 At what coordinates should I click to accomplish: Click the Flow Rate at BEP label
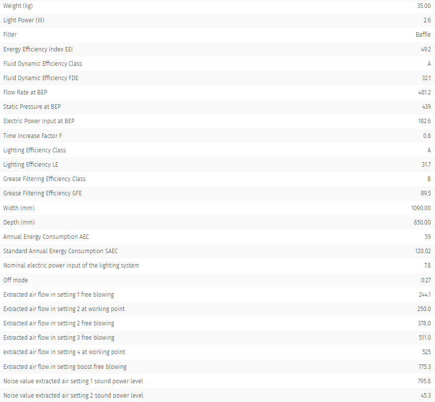tap(25, 92)
